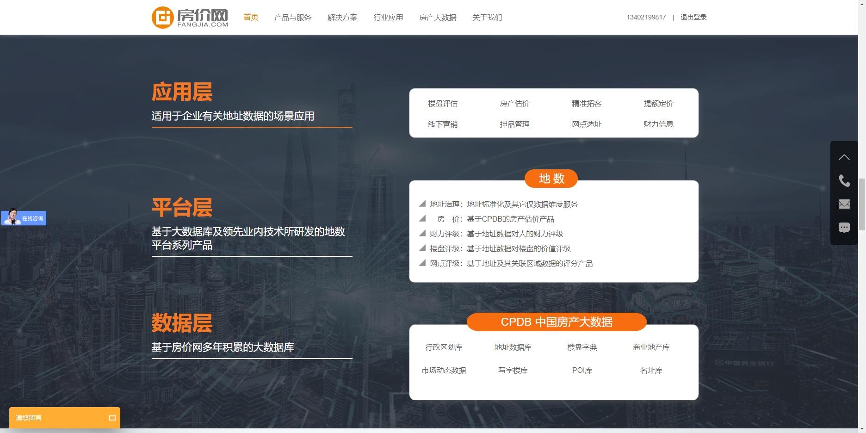This screenshot has height=433, width=866.
Task: Go to the 行业应用 menu
Action: (388, 18)
